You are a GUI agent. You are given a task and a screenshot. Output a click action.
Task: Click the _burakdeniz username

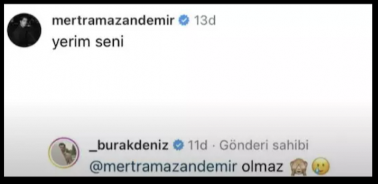[x=129, y=145]
